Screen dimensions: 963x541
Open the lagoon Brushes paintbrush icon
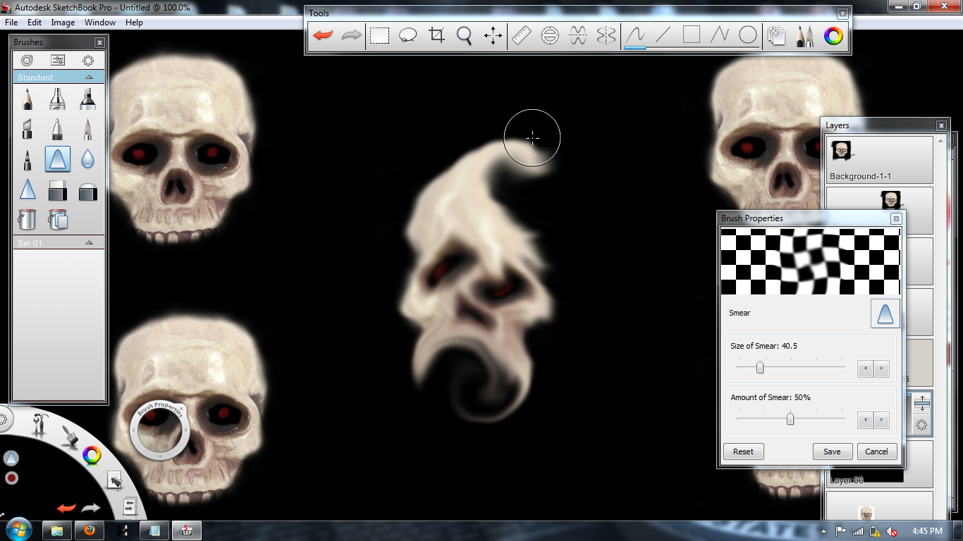(x=70, y=436)
